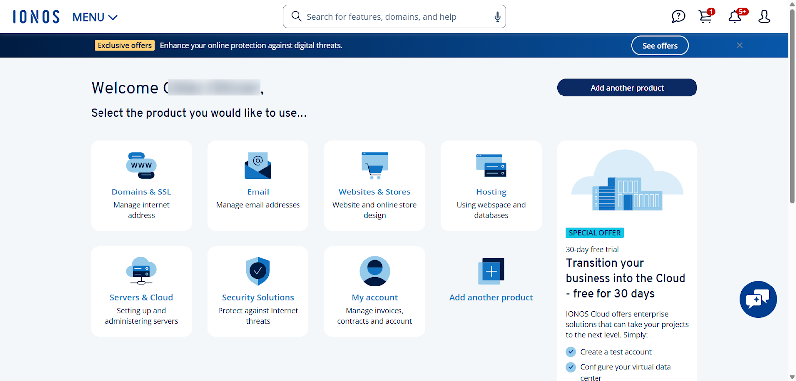The width and height of the screenshot is (796, 381).
Task: Dismiss the exclusive offers banner
Action: coord(740,45)
